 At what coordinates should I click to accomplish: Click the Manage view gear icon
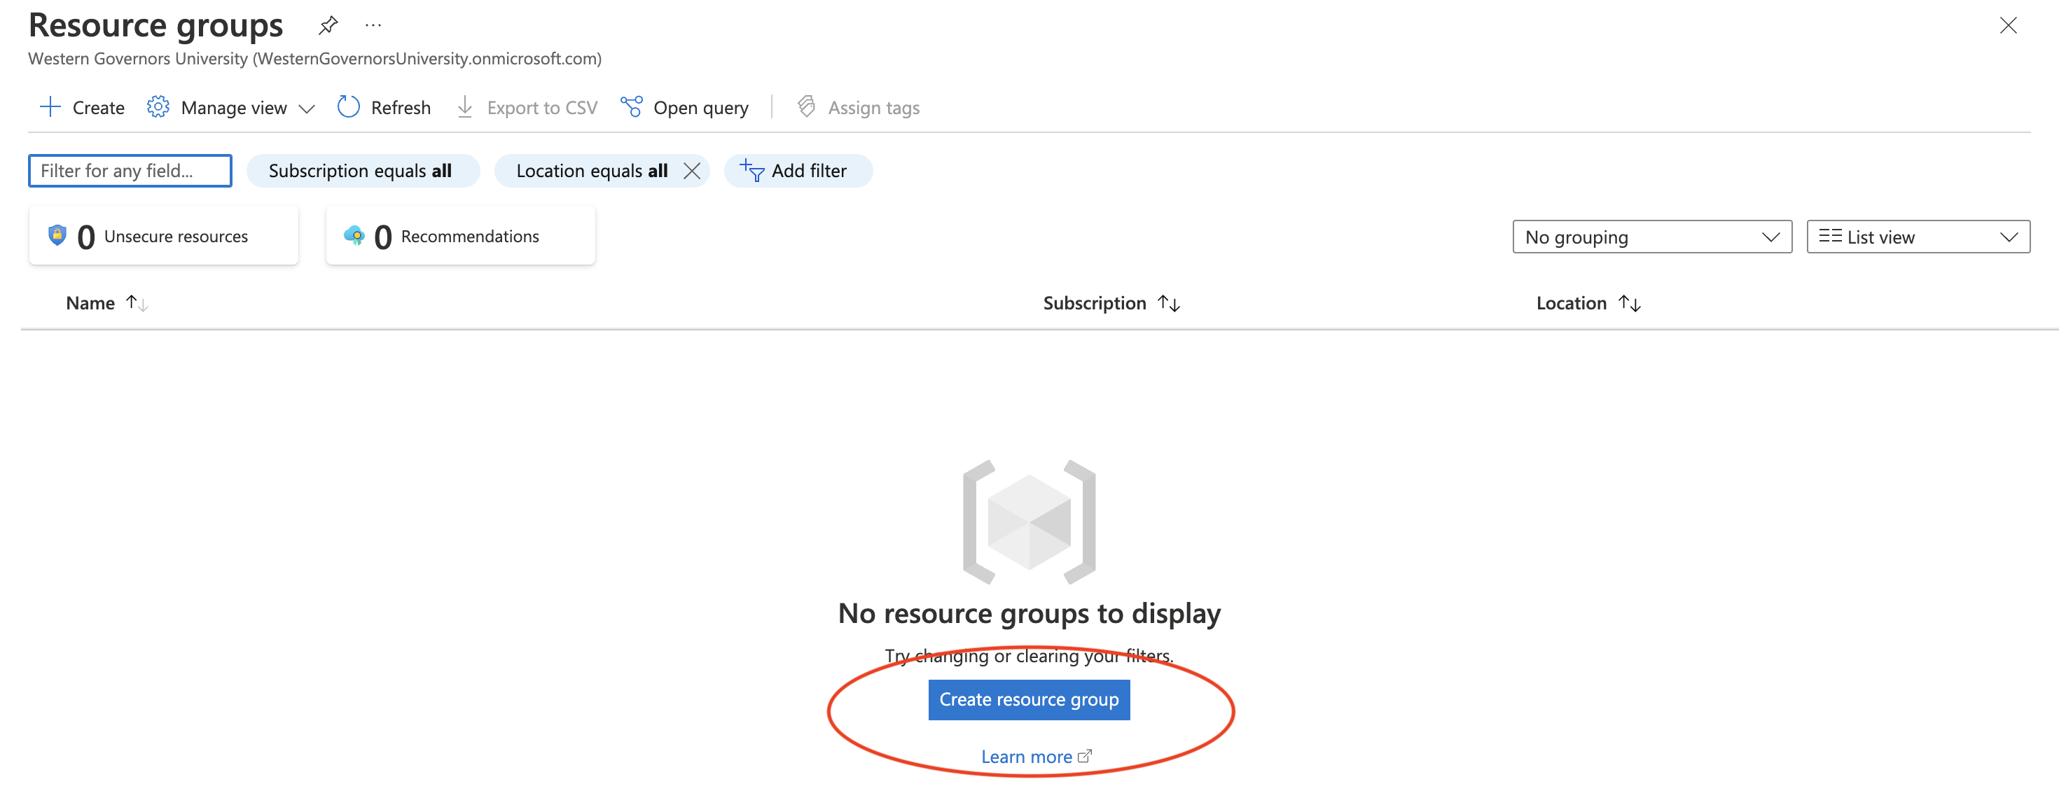pyautogui.click(x=158, y=106)
